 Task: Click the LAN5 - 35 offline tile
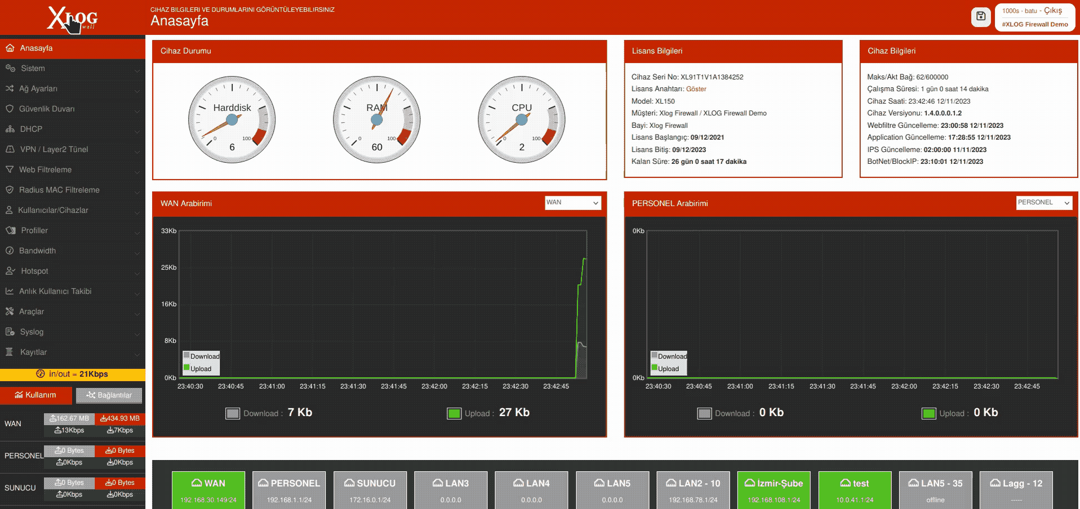coord(936,490)
